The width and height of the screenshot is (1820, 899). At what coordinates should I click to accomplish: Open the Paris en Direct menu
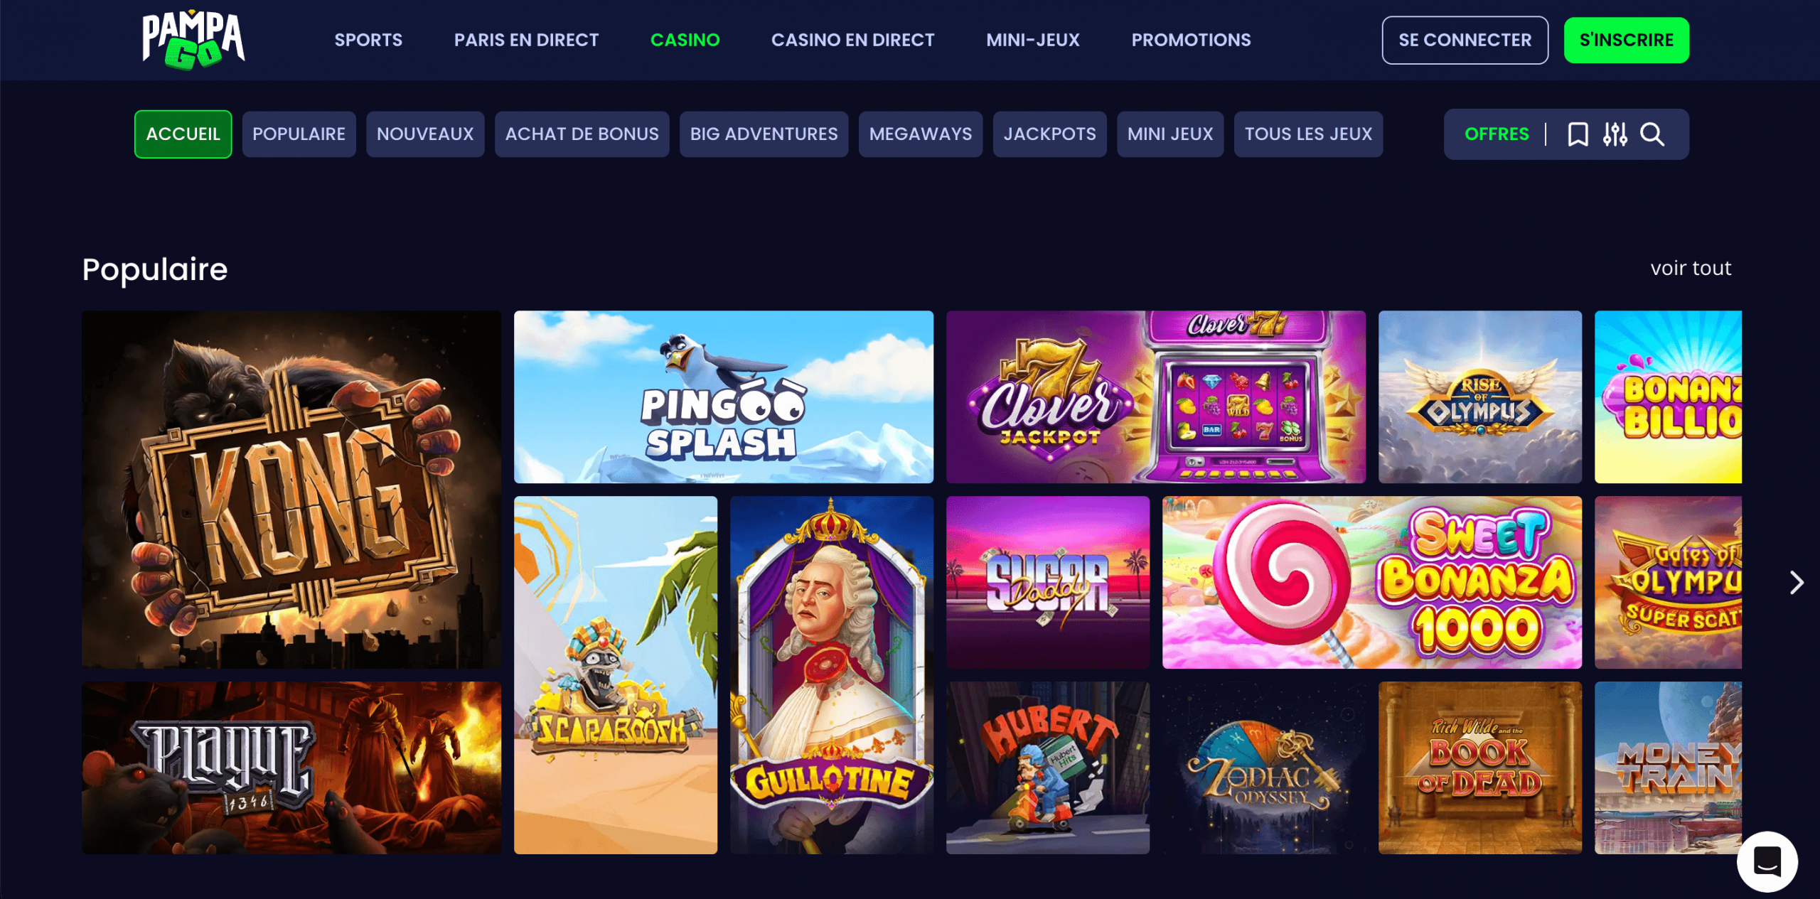tap(526, 40)
